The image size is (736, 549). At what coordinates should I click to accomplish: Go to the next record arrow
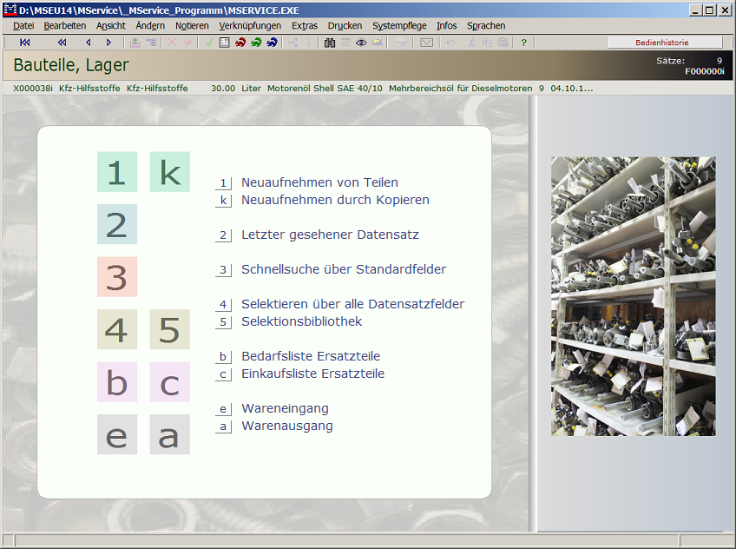[x=108, y=43]
